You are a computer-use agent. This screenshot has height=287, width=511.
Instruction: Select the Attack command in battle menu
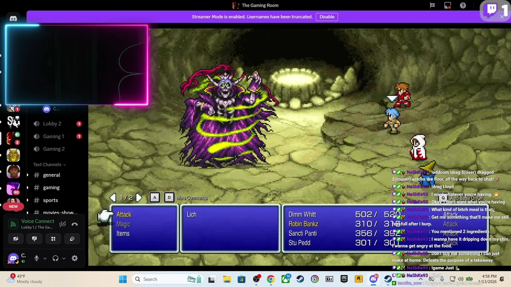(124, 214)
